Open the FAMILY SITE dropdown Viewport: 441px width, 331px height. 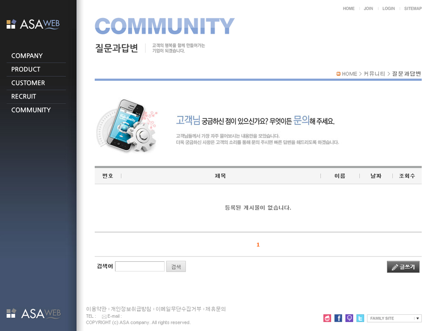pyautogui.click(x=394, y=318)
